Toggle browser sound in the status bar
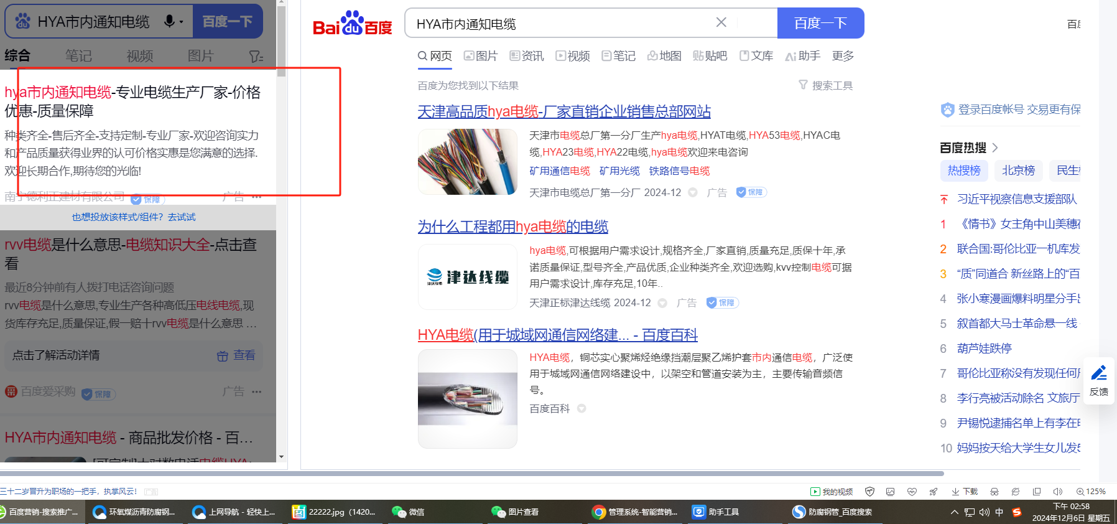1117x524 pixels. (1058, 492)
